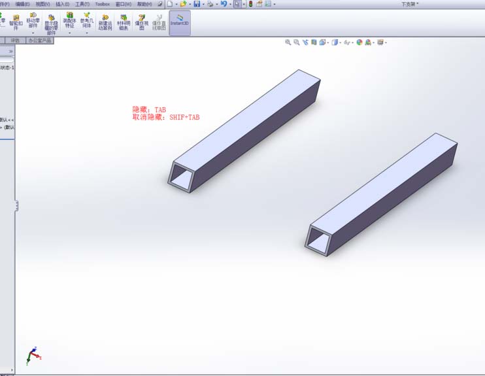Image resolution: width=485 pixels, height=376 pixels.
Task: Expand the Open file dropdown arrow
Action: (190, 5)
